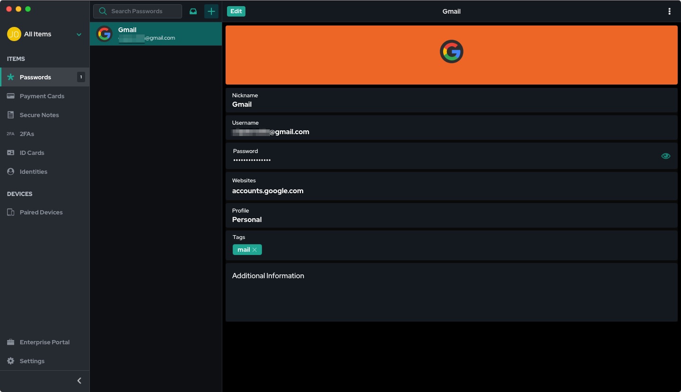Click the Edit button

coord(236,11)
